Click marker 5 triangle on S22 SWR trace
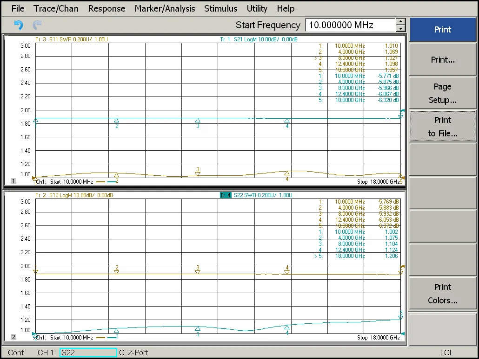The image size is (479, 359). 400,318
